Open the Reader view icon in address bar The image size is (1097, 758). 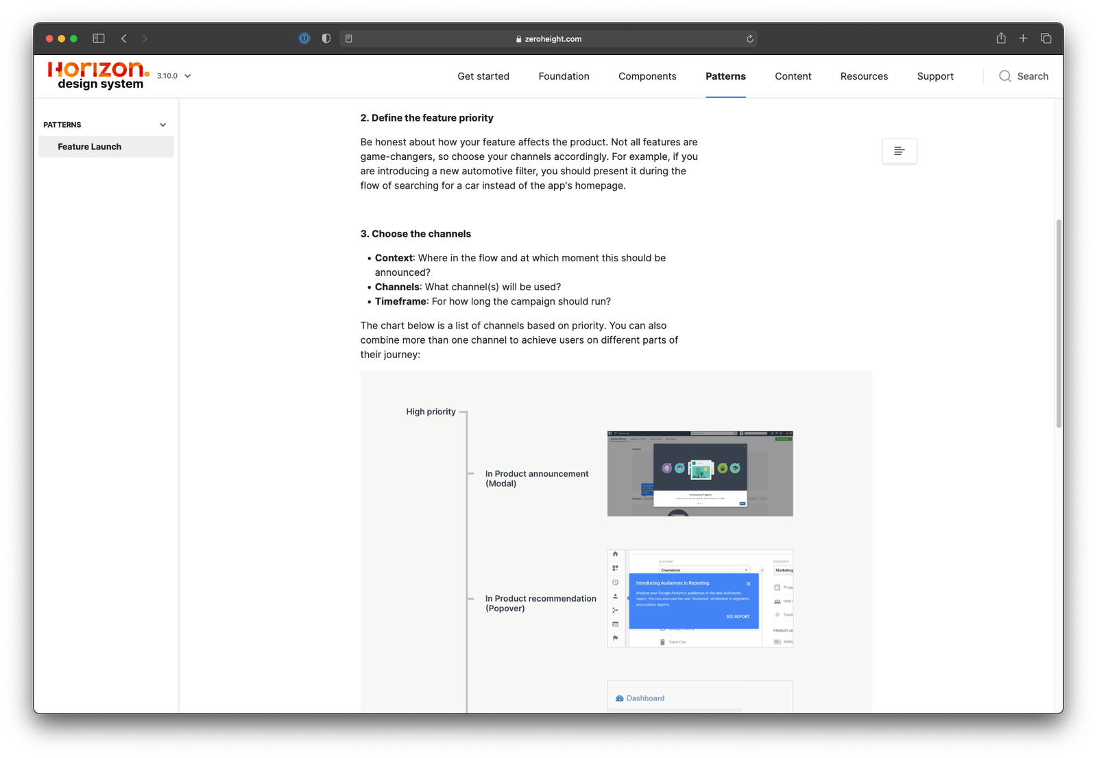click(x=349, y=38)
